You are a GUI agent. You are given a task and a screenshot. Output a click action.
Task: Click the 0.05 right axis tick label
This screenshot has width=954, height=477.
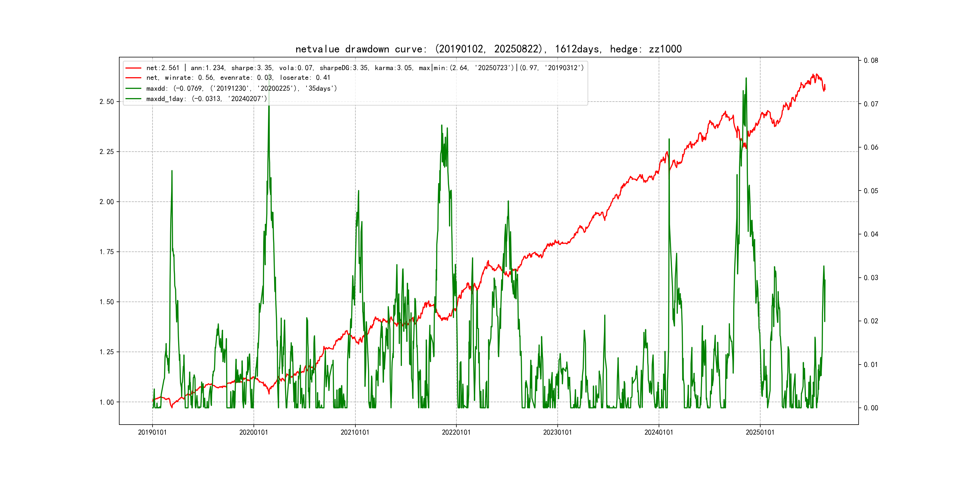[x=871, y=191]
